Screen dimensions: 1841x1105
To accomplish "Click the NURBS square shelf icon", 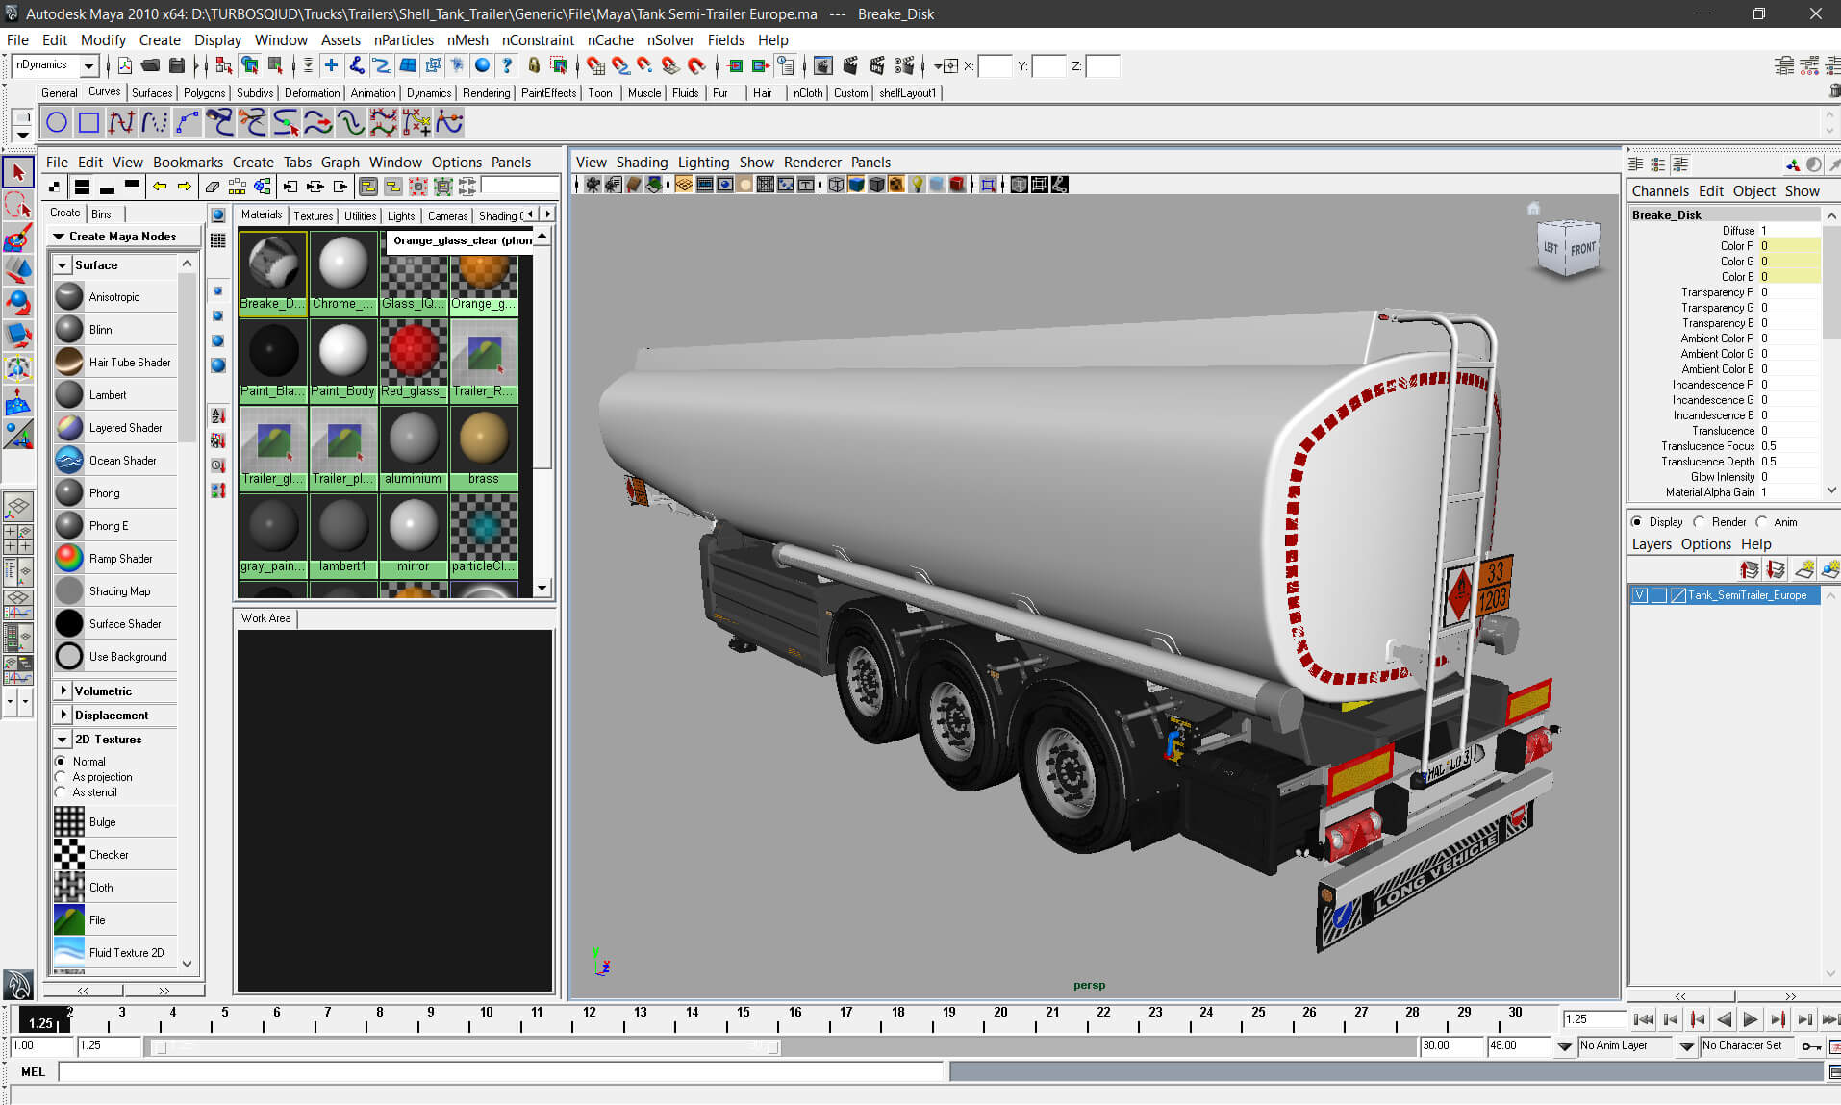I will (89, 122).
